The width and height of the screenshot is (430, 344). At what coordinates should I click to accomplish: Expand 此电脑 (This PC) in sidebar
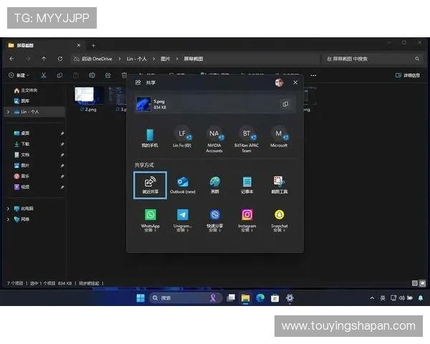pyautogui.click(x=9, y=209)
